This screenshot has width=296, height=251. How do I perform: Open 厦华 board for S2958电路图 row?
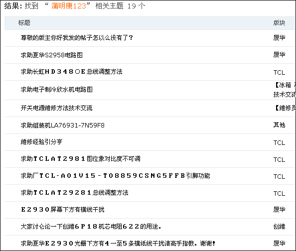pyautogui.click(x=279, y=55)
